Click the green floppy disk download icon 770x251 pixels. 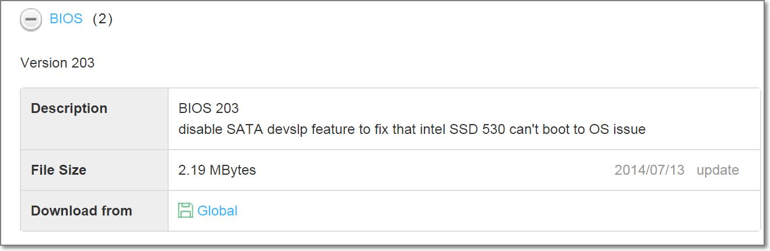click(x=186, y=211)
